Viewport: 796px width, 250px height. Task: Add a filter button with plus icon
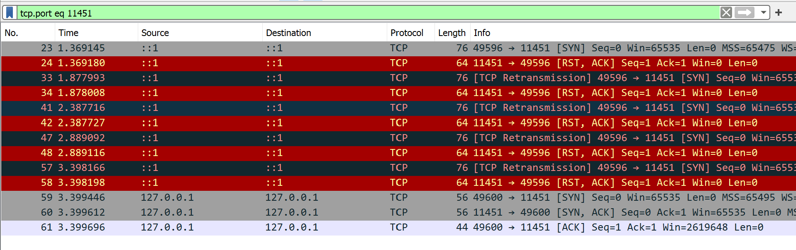click(x=779, y=13)
